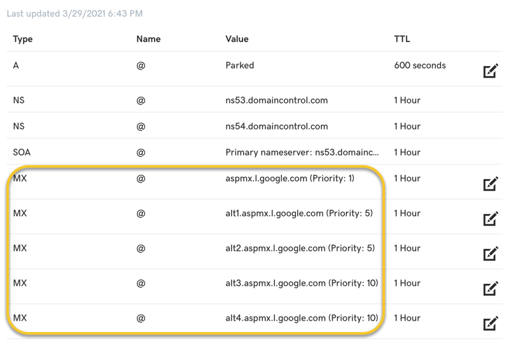The width and height of the screenshot is (511, 348).
Task: Edit the alt1.aspmx.l.google.com MX record
Action: (490, 219)
